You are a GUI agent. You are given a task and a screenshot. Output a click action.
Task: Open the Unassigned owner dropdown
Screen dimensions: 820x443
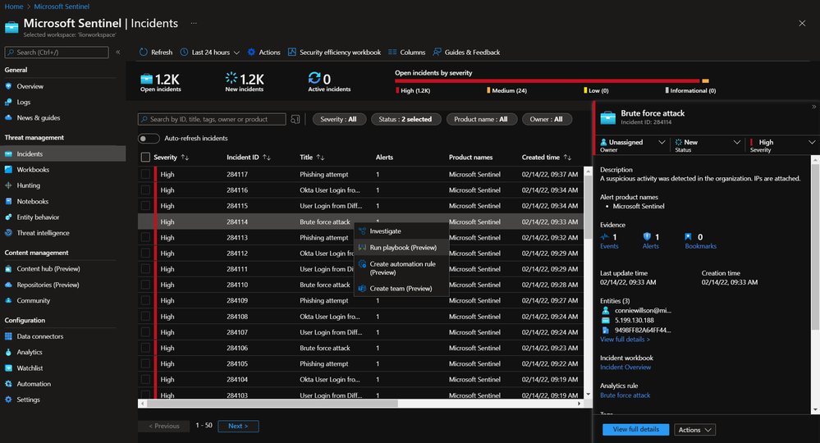[633, 145]
